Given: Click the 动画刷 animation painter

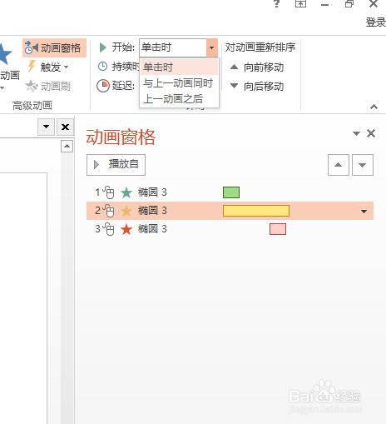Looking at the screenshot, I should point(48,87).
